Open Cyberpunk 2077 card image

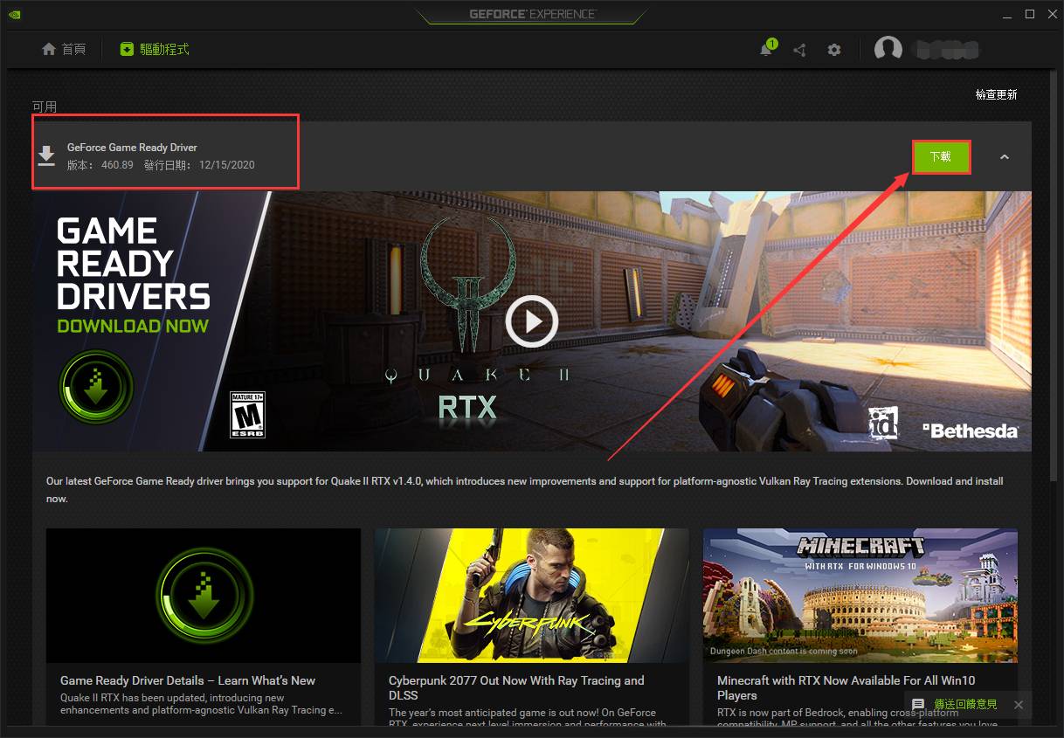(532, 595)
